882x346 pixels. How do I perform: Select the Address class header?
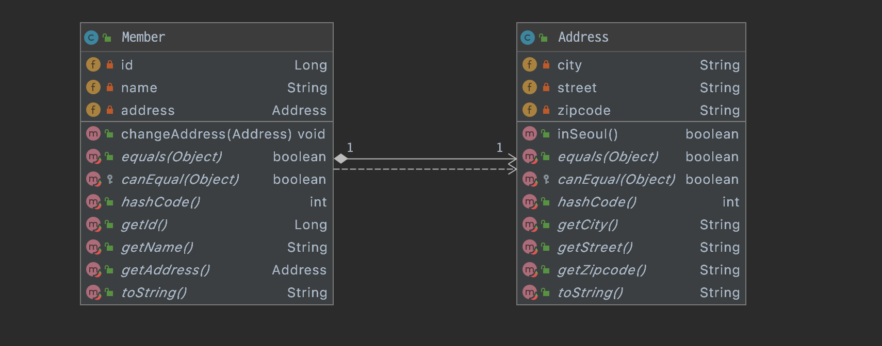[631, 38]
